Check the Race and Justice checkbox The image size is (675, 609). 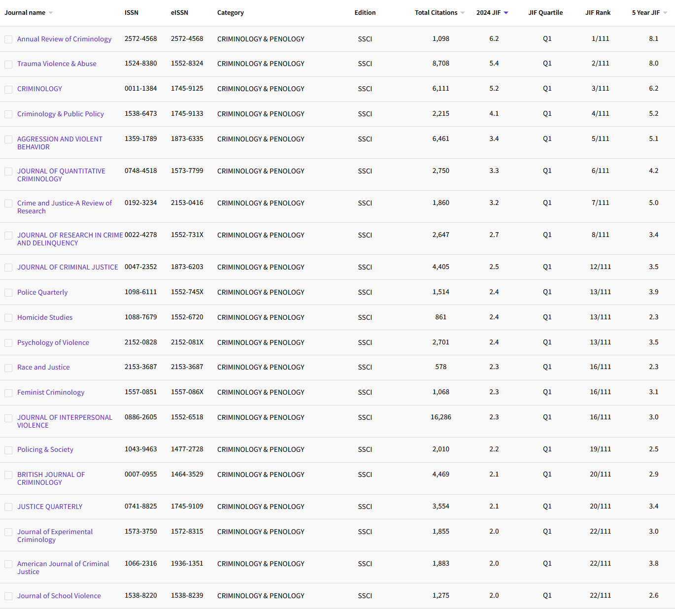pos(8,368)
